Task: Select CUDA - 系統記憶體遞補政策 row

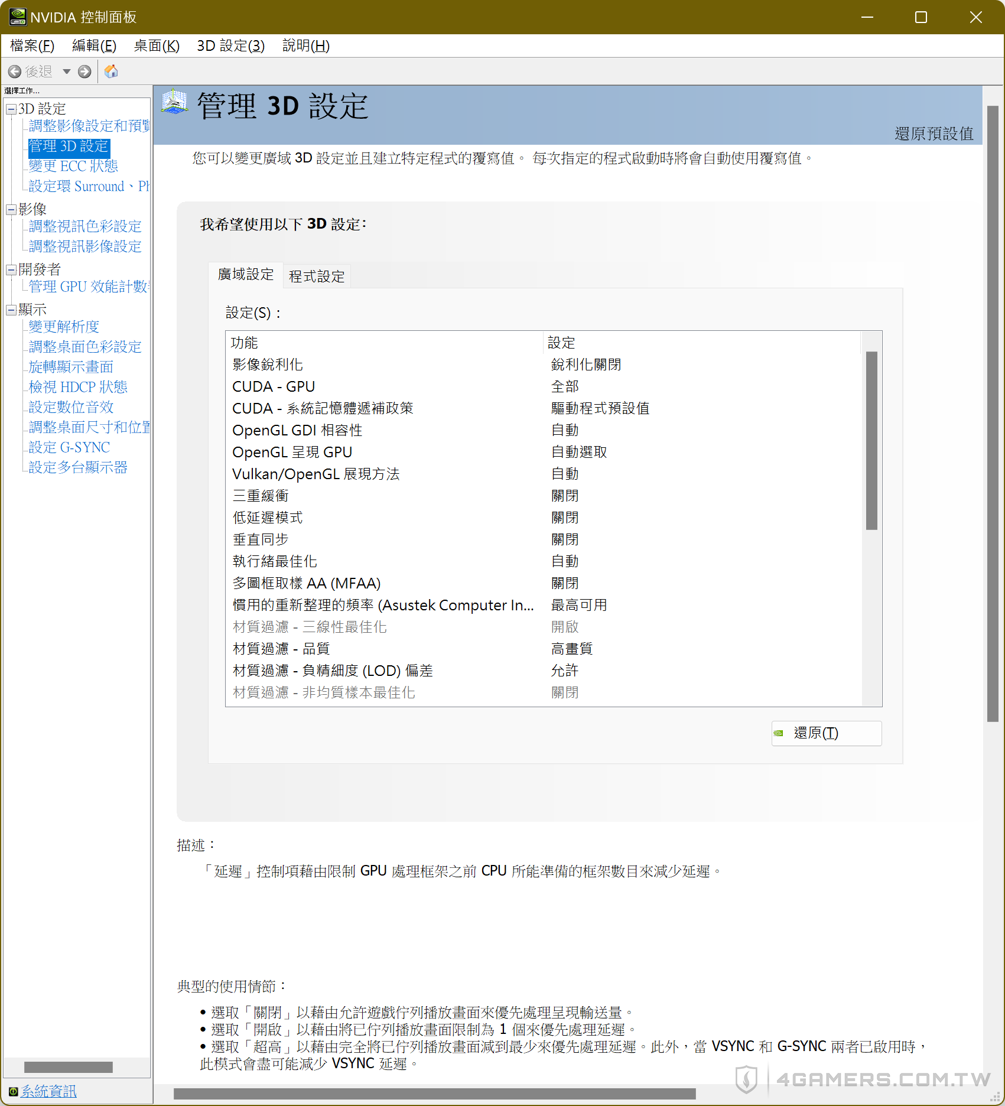Action: coord(544,408)
